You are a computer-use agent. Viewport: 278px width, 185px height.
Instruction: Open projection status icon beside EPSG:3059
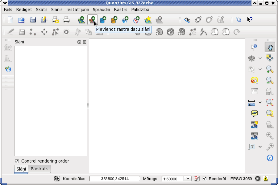tap(257, 179)
